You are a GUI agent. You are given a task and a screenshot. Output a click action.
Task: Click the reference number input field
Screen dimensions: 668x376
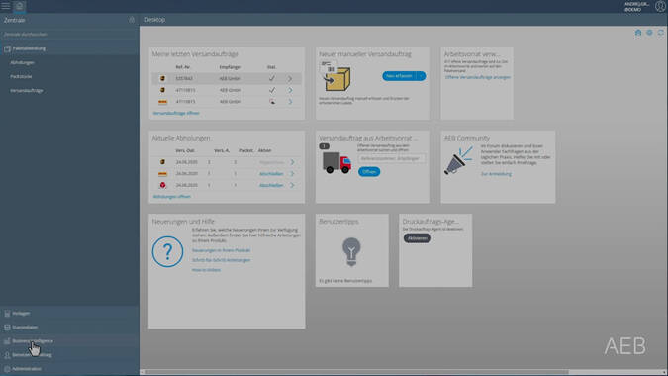click(392, 159)
